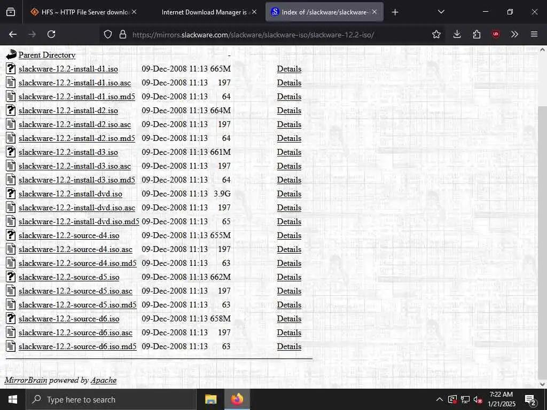Open the tracking protection shield icon
547x410 pixels.
108,34
